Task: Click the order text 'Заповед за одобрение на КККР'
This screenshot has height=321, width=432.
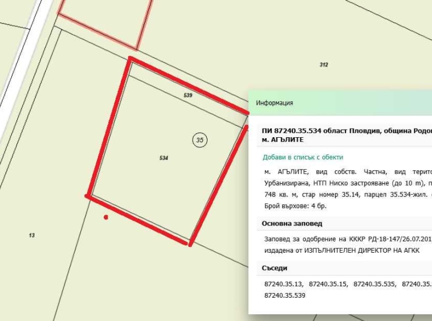Action: [319, 239]
